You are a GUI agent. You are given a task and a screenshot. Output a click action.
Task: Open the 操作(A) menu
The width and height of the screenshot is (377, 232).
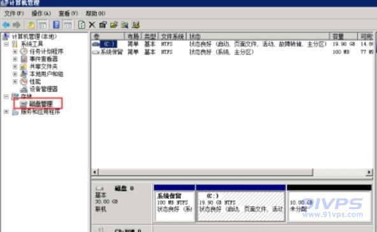click(x=41, y=13)
